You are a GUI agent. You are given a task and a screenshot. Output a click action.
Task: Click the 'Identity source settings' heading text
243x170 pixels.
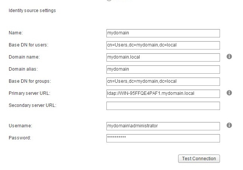click(x=32, y=11)
